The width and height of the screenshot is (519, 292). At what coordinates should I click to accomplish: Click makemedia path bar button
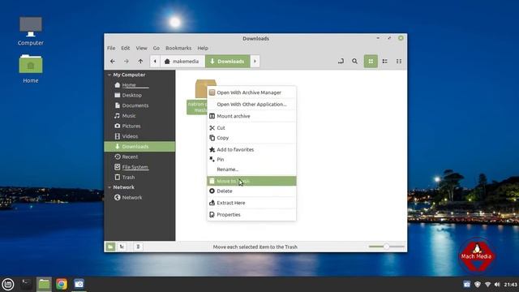click(x=182, y=62)
